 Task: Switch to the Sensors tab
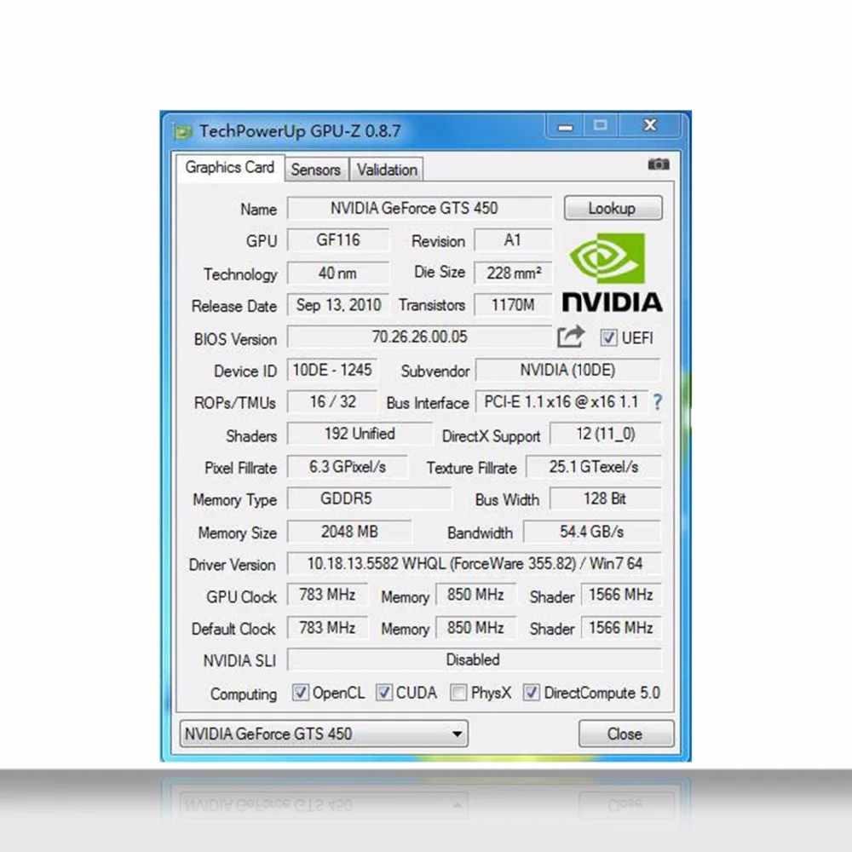tap(316, 170)
